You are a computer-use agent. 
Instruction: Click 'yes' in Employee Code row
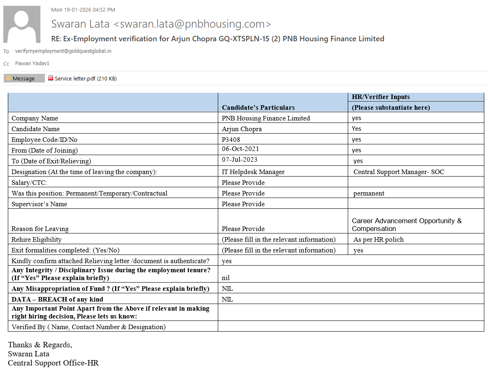tap(356, 140)
